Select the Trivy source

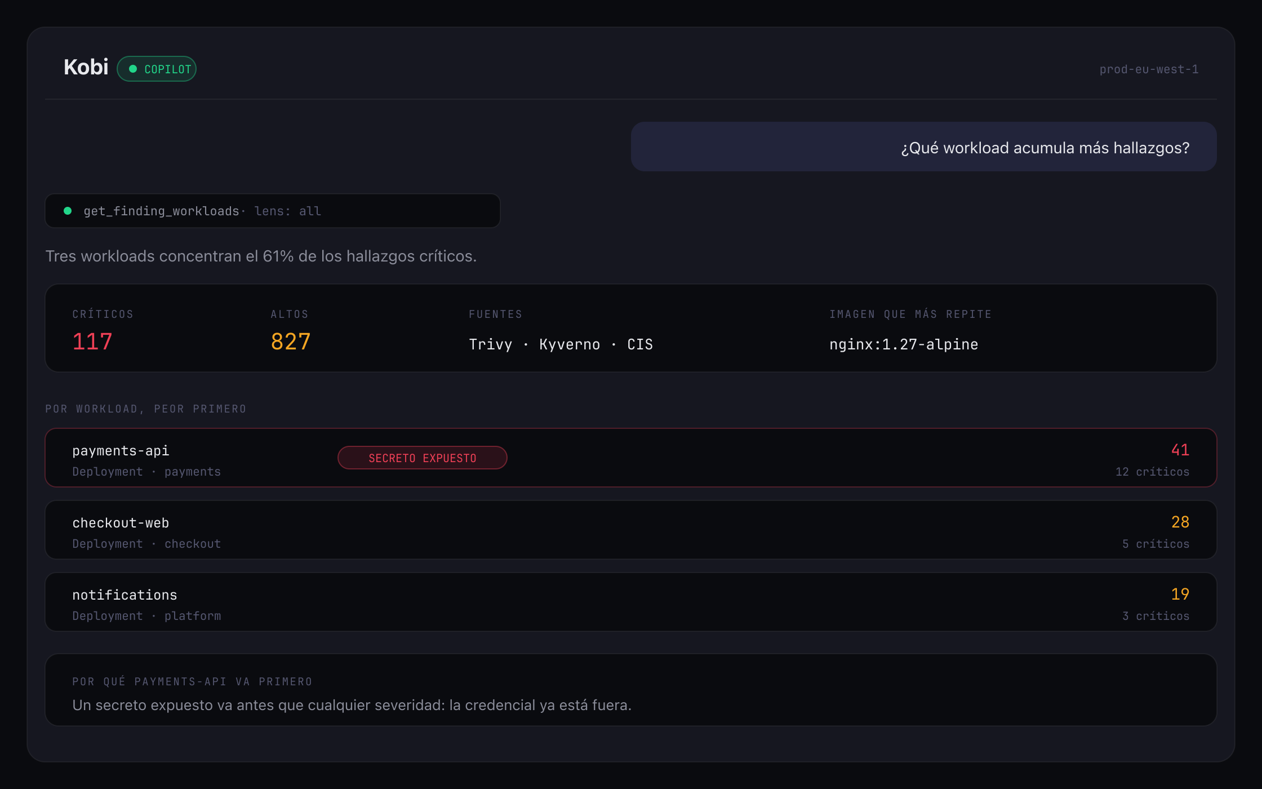[491, 344]
